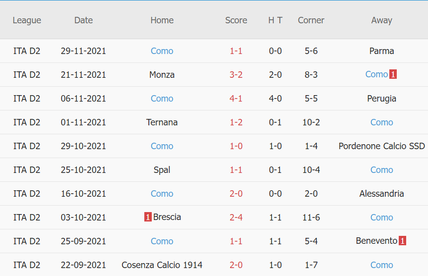Click the red card badge next to Brescia
Viewport: 428px width, 276px height.
coord(148,217)
